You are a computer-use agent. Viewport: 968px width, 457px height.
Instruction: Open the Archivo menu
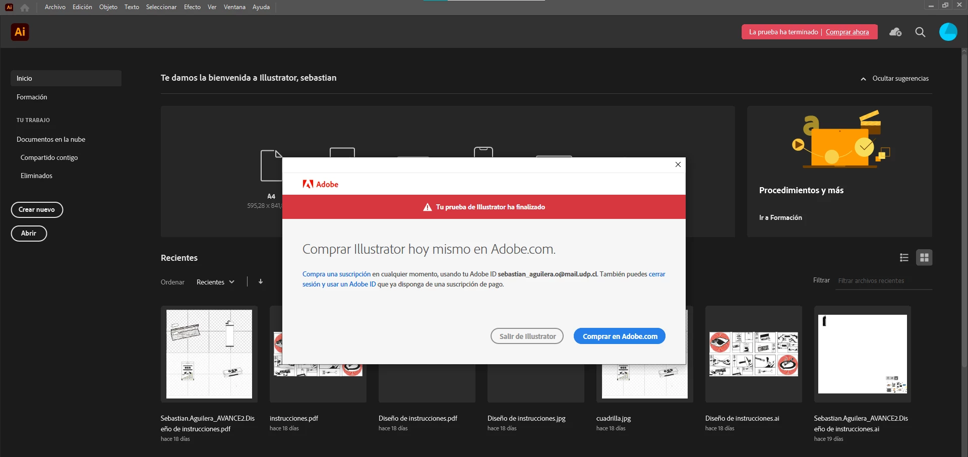coord(55,7)
